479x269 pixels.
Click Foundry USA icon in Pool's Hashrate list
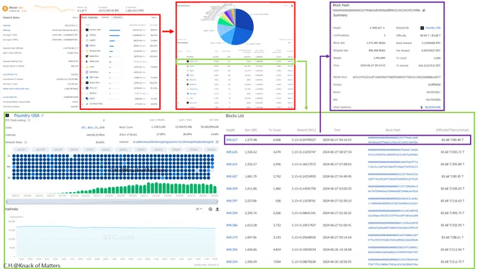click(87, 30)
